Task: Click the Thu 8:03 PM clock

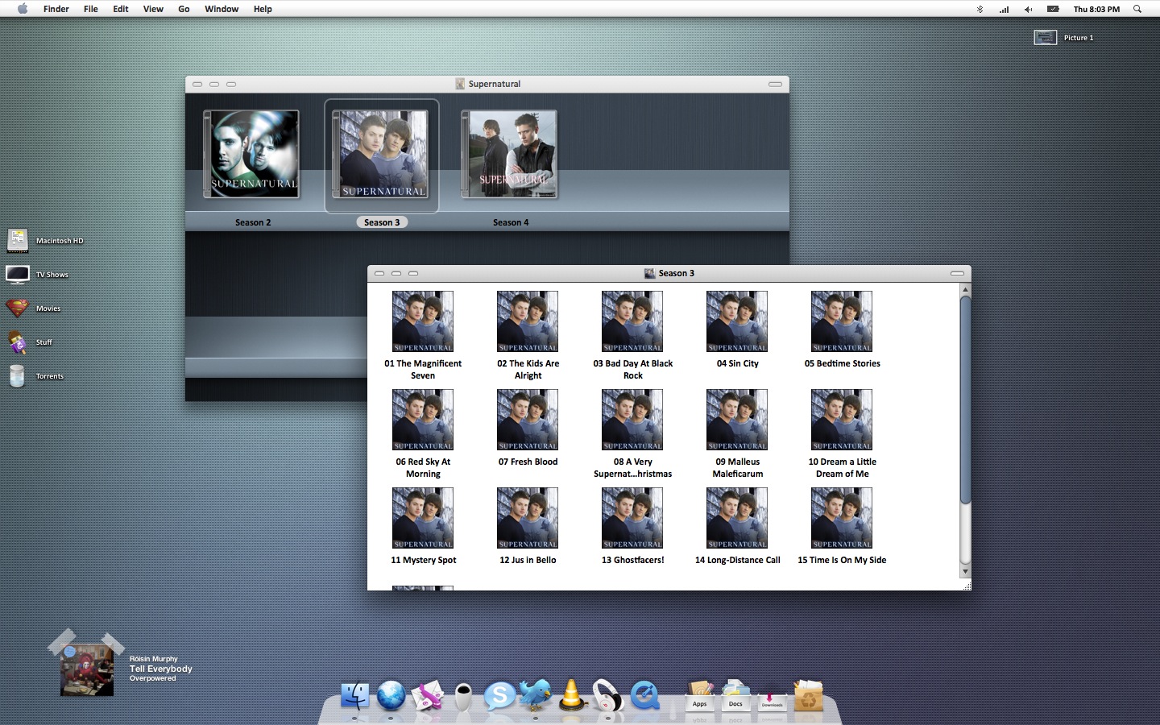Action: click(x=1096, y=9)
